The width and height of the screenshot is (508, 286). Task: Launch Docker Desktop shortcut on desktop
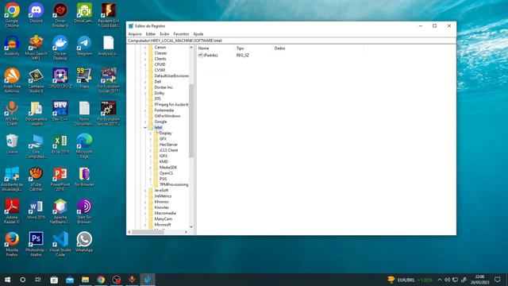click(60, 48)
